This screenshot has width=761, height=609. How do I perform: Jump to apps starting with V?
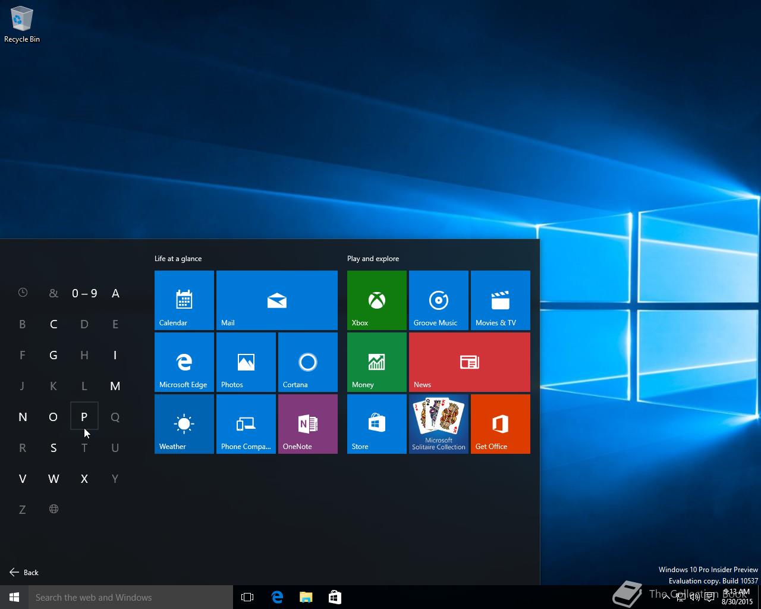23,479
